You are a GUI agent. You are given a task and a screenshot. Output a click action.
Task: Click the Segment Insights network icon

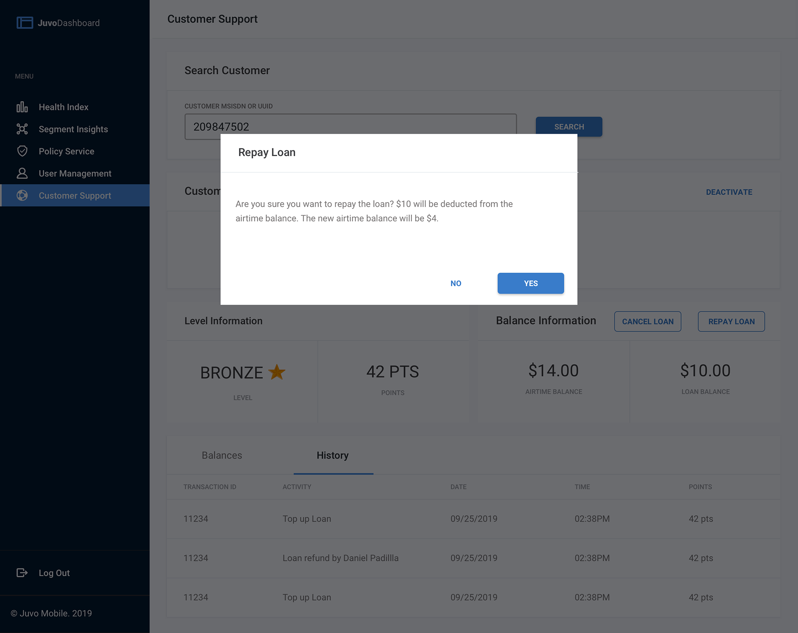point(22,129)
